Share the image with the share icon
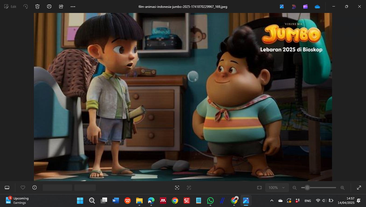 click(61, 6)
